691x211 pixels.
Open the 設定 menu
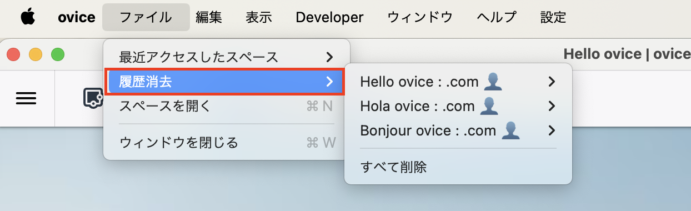pos(553,17)
